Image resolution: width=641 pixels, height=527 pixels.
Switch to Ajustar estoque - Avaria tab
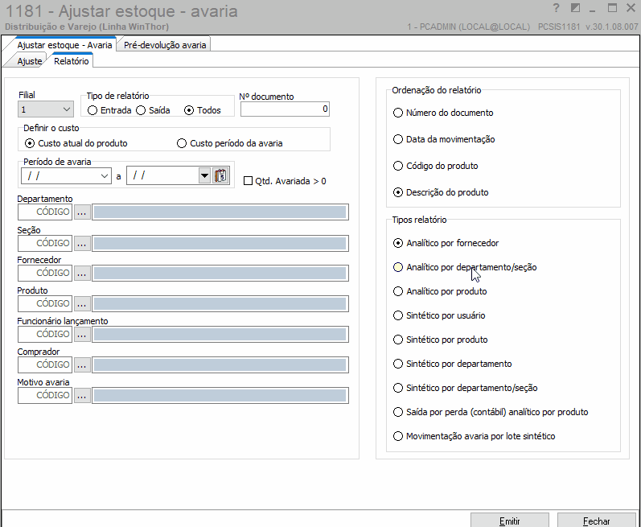pyautogui.click(x=64, y=45)
